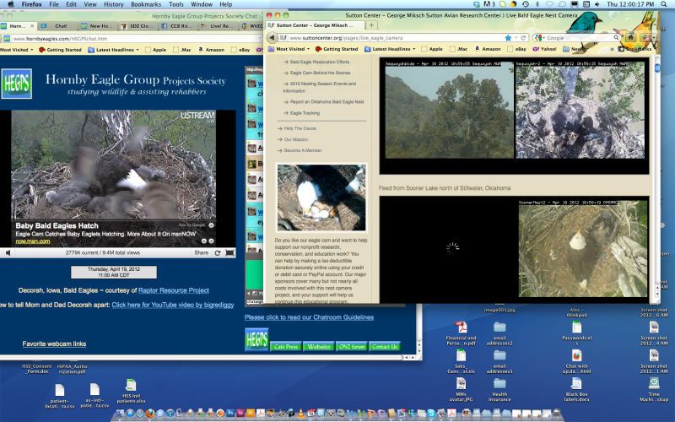Switch to the Chat! tab
The height and width of the screenshot is (422, 675).
coord(58,26)
